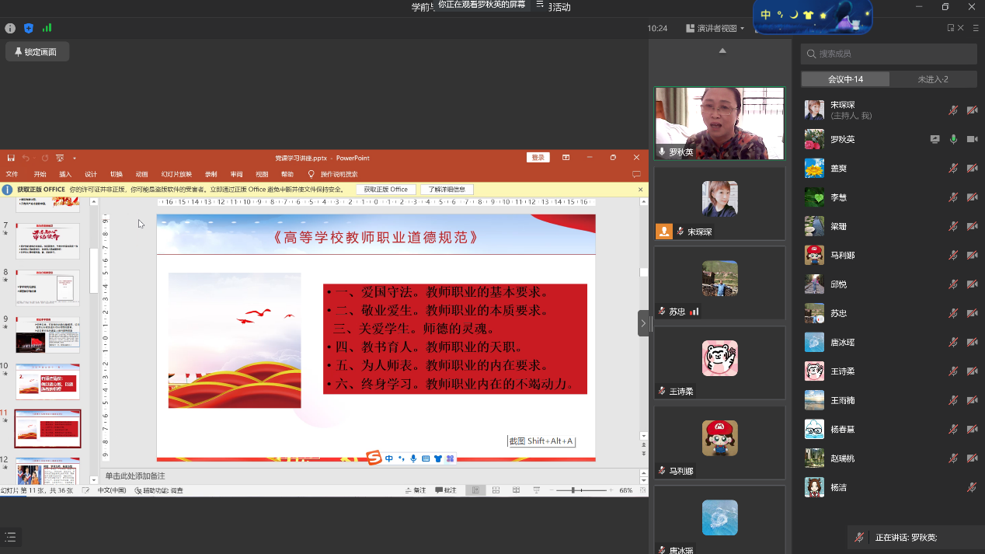This screenshot has width=985, height=554.
Task: Click 罗秋英's video thumbnail
Action: (719, 123)
